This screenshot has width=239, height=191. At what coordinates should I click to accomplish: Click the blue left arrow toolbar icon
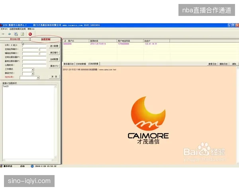point(10,34)
